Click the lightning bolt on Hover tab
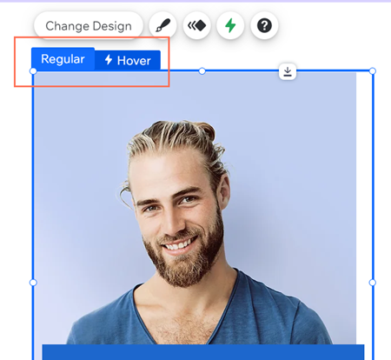 coord(109,59)
